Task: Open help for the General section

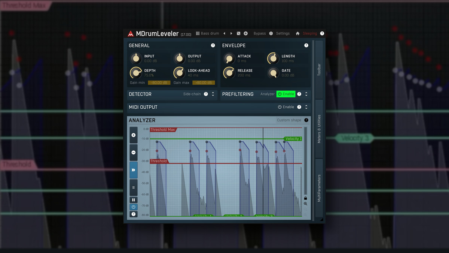Action: click(213, 45)
